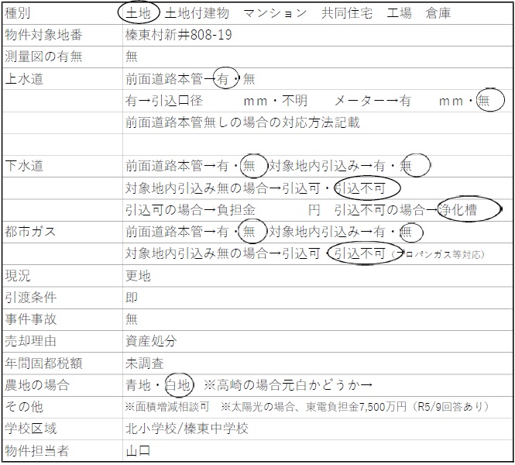Select 北小学校/榛東中学校 value
The width and height of the screenshot is (515, 465).
(x=187, y=429)
